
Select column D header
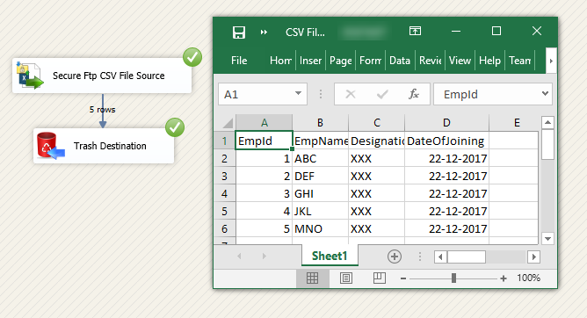coord(446,123)
